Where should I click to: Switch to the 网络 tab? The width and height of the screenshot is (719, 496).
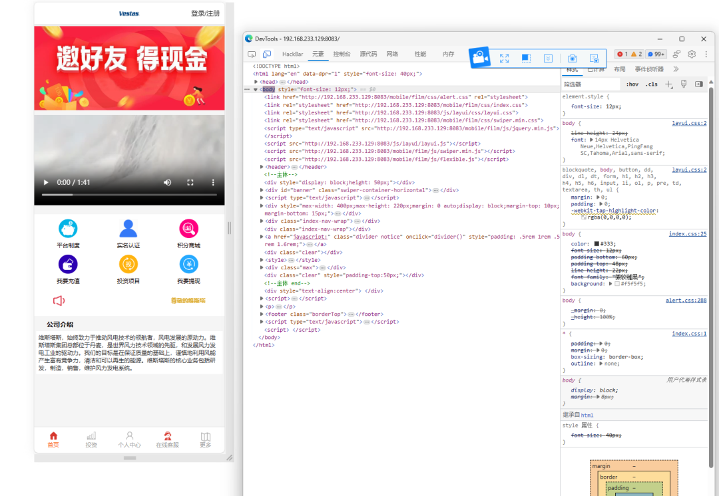click(x=392, y=54)
